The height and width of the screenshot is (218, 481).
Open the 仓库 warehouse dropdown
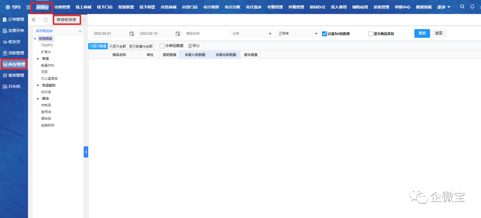pos(252,34)
